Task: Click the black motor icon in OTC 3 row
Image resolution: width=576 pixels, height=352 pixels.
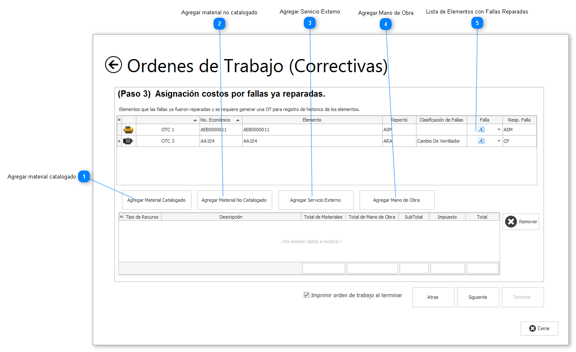Action: (x=128, y=141)
